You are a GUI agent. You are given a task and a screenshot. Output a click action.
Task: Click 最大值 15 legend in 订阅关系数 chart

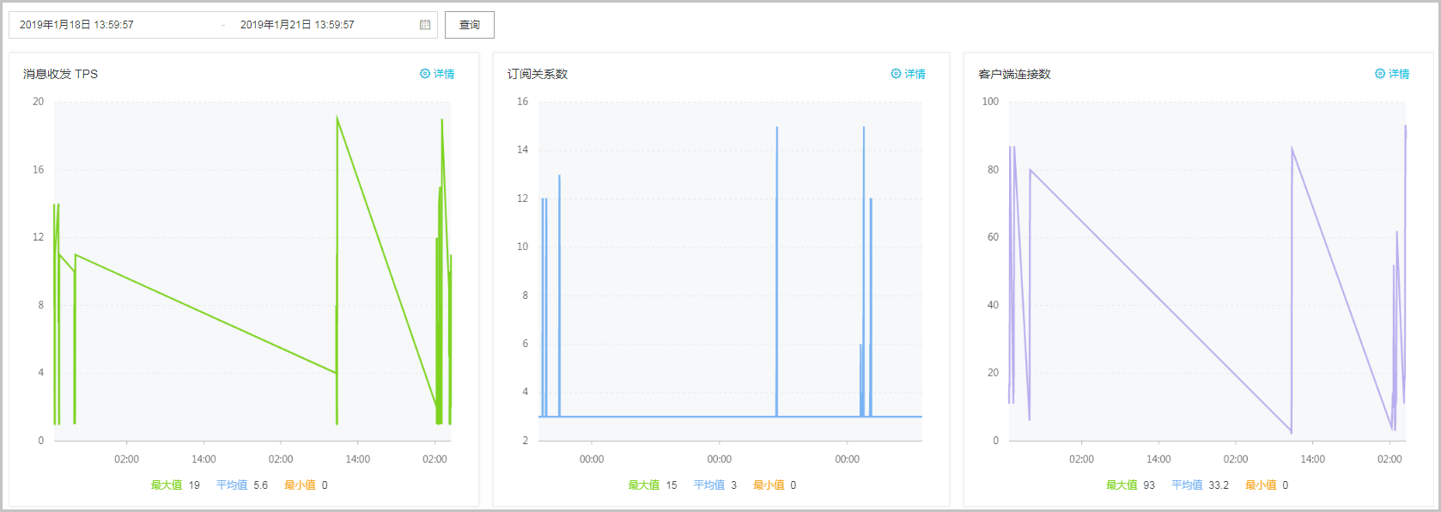pyautogui.click(x=653, y=485)
